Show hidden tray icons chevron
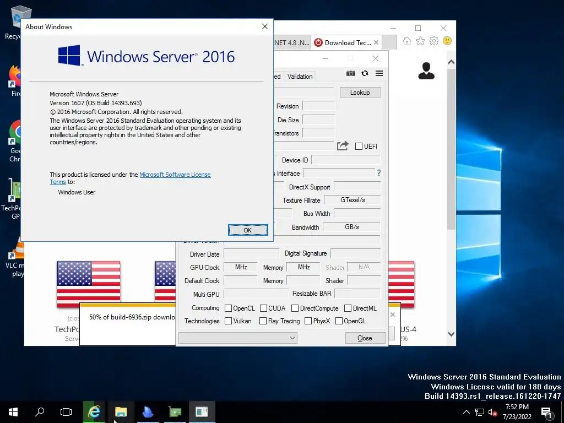Viewport: 564px width, 423px height. pos(466,412)
